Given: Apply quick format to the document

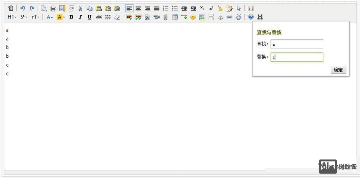Looking at the screenshot, I should click(x=229, y=8).
